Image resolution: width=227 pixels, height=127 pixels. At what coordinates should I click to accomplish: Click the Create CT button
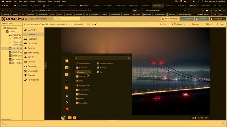202,19
